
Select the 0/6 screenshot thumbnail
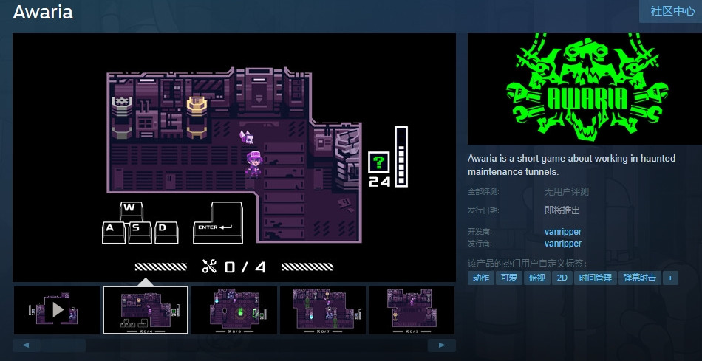pyautogui.click(x=234, y=310)
